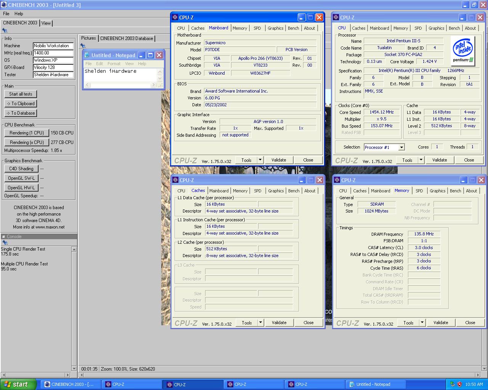The image size is (488, 390).
Task: Click the red shield security tray icon
Action: point(459,384)
